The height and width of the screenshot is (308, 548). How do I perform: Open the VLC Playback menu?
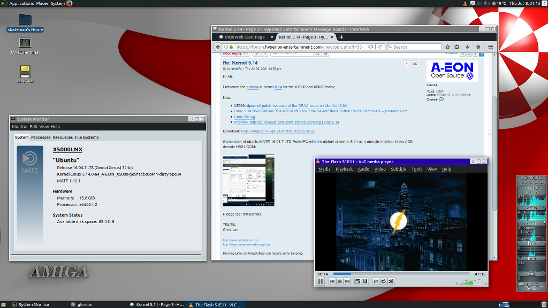pyautogui.click(x=344, y=169)
